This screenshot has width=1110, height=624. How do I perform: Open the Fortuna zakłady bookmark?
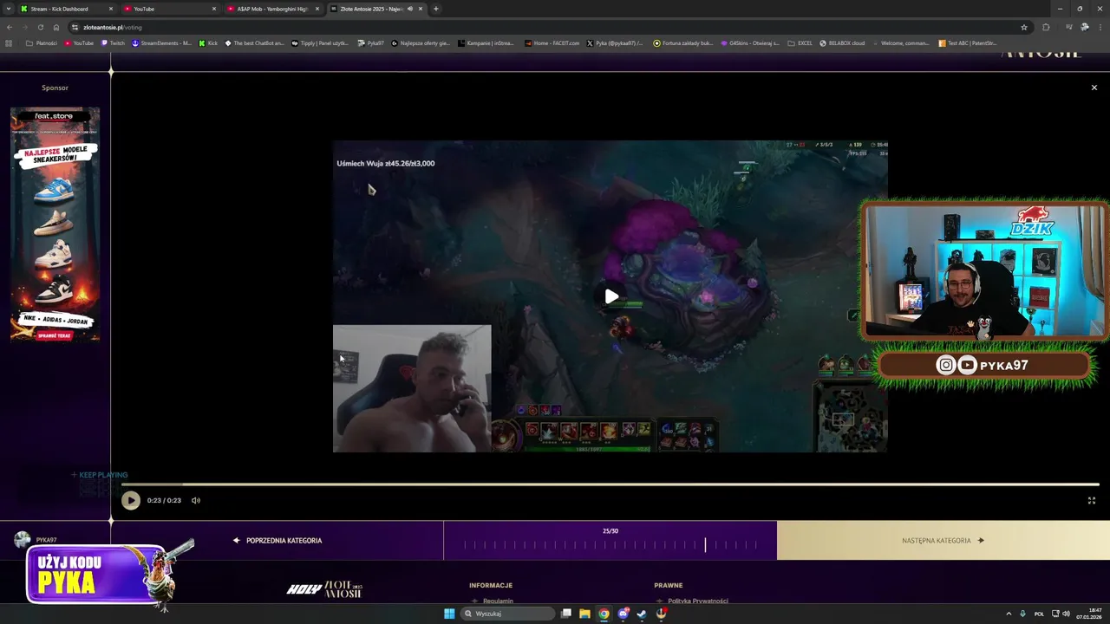pyautogui.click(x=682, y=42)
